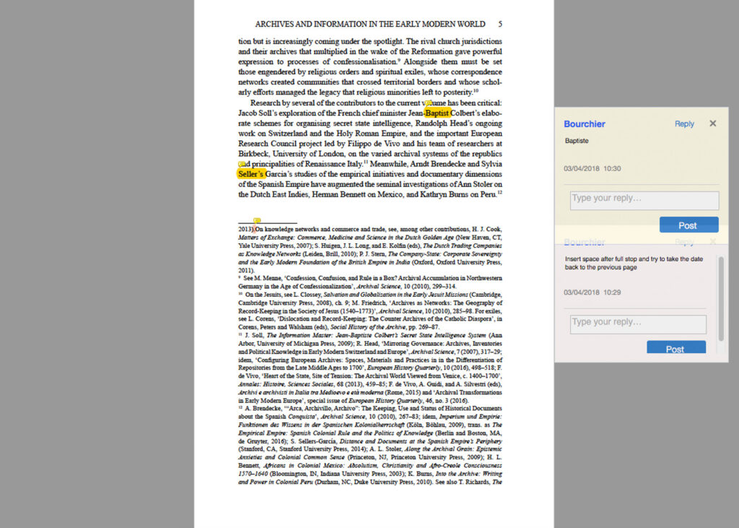Close the 'Baptiste' comment with the X

[712, 124]
